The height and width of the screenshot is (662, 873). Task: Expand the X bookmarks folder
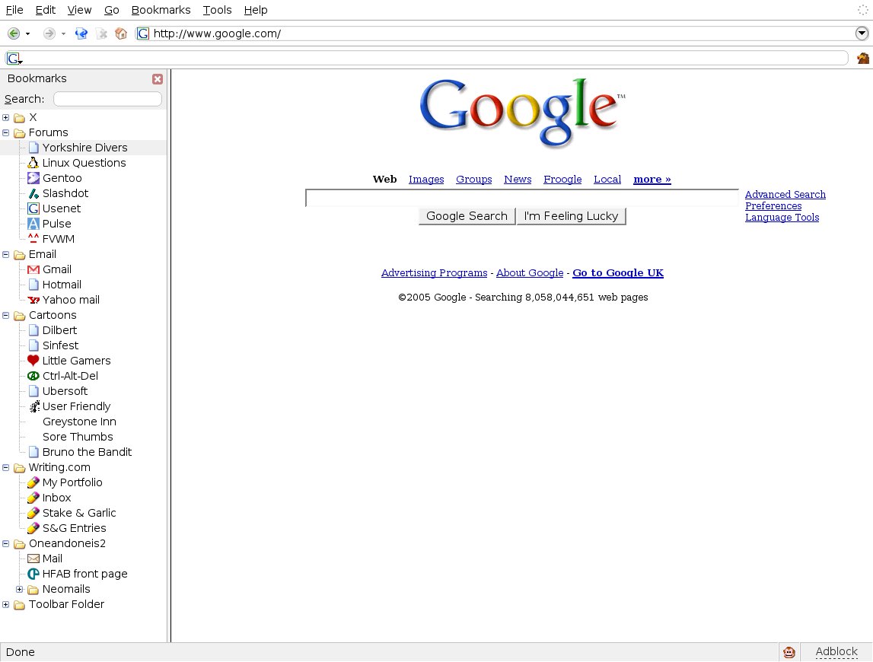[5, 117]
